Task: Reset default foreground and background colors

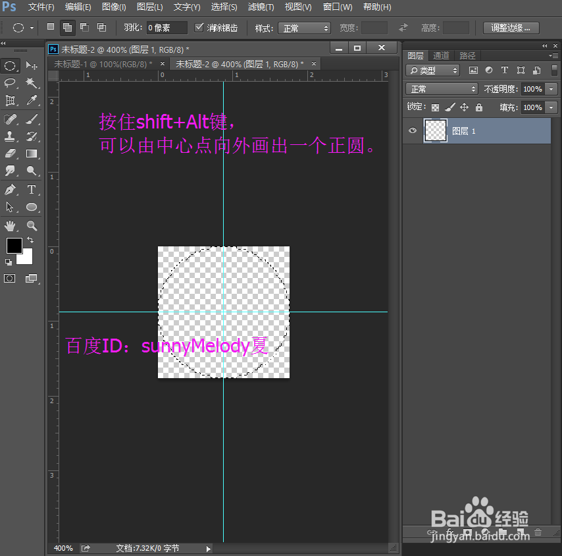Action: coord(9,262)
